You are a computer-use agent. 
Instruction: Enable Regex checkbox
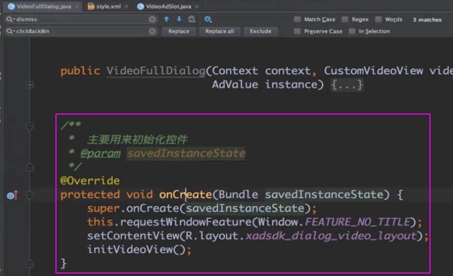click(344, 19)
